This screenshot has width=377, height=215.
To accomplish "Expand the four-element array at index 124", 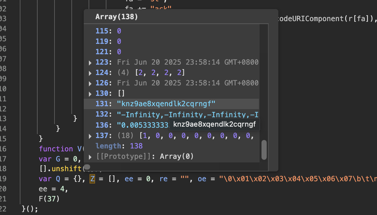I will click(x=90, y=73).
